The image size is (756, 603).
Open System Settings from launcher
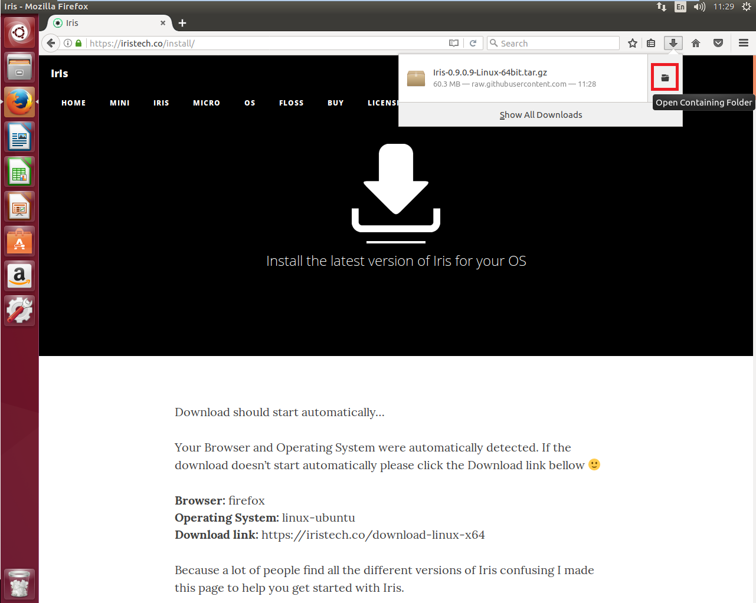coord(19,311)
